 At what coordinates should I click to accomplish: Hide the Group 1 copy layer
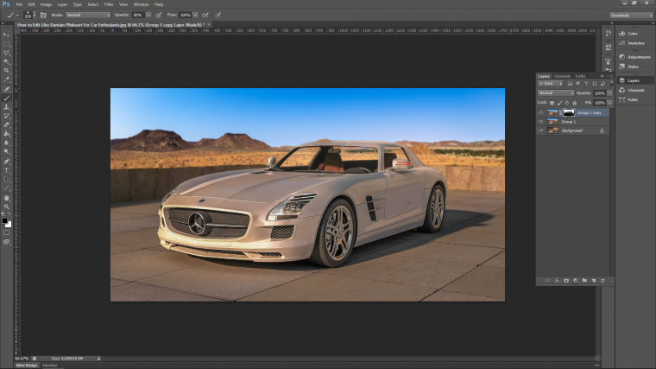tap(540, 112)
